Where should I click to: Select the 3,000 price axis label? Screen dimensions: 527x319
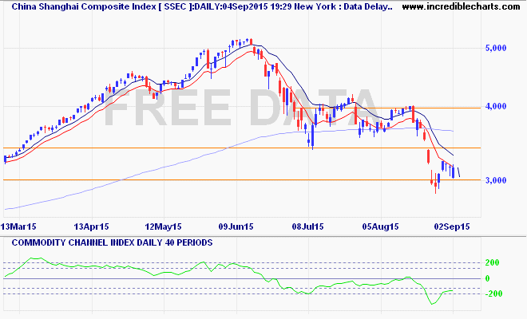pyautogui.click(x=496, y=180)
